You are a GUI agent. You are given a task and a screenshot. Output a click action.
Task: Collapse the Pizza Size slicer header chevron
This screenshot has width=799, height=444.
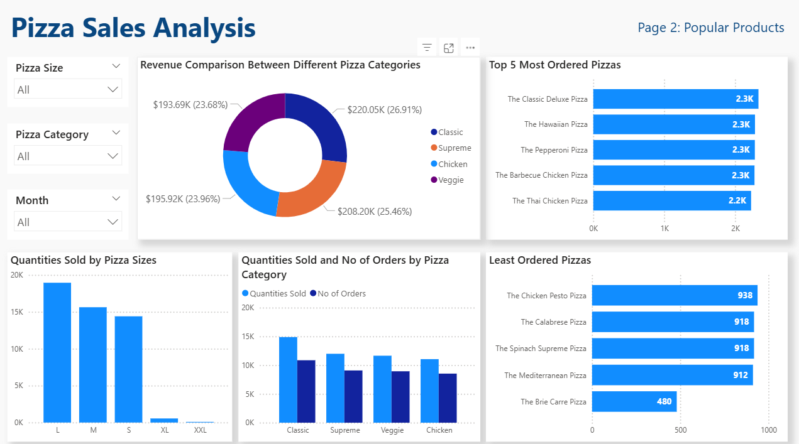tap(116, 67)
